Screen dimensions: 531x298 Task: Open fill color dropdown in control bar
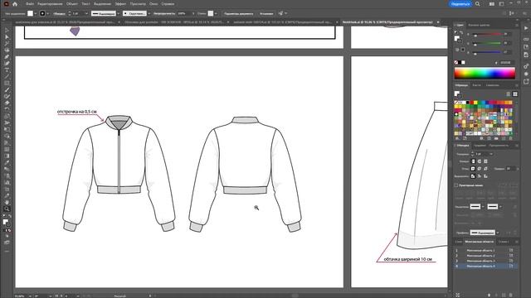(x=36, y=13)
